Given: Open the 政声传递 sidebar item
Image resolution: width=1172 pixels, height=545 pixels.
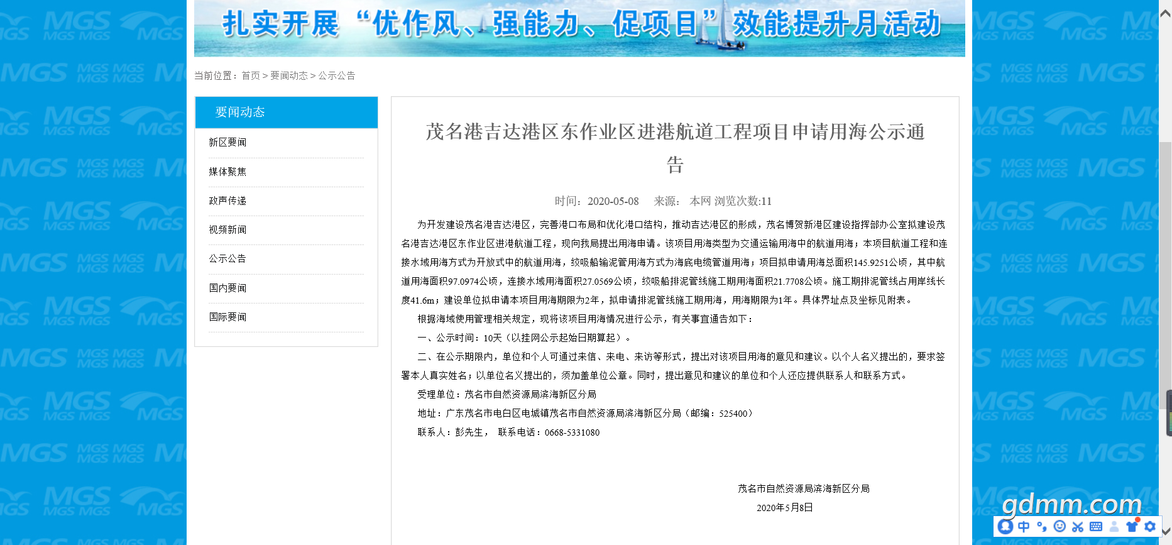Looking at the screenshot, I should (x=227, y=201).
